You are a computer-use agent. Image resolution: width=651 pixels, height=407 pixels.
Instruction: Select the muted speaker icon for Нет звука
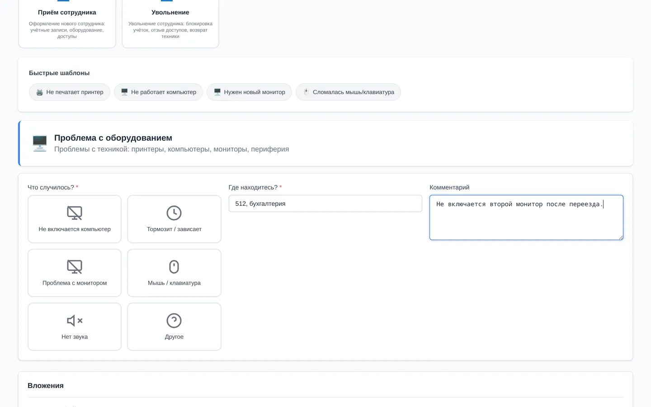tap(75, 321)
